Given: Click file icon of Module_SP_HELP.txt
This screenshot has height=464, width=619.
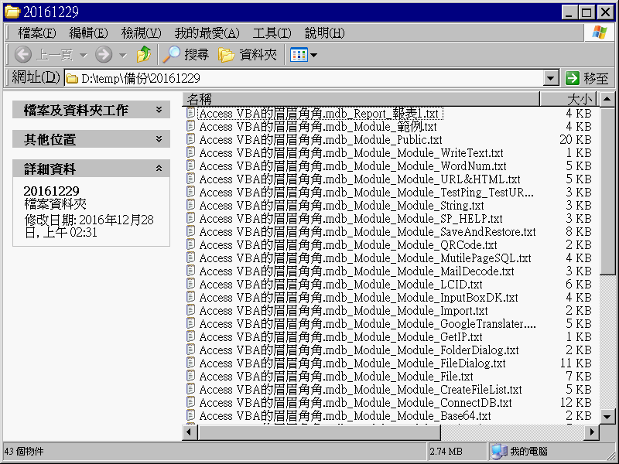Looking at the screenshot, I should tap(190, 219).
